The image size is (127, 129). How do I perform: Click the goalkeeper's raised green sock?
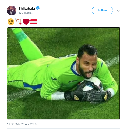pyautogui.click(x=19, y=35)
